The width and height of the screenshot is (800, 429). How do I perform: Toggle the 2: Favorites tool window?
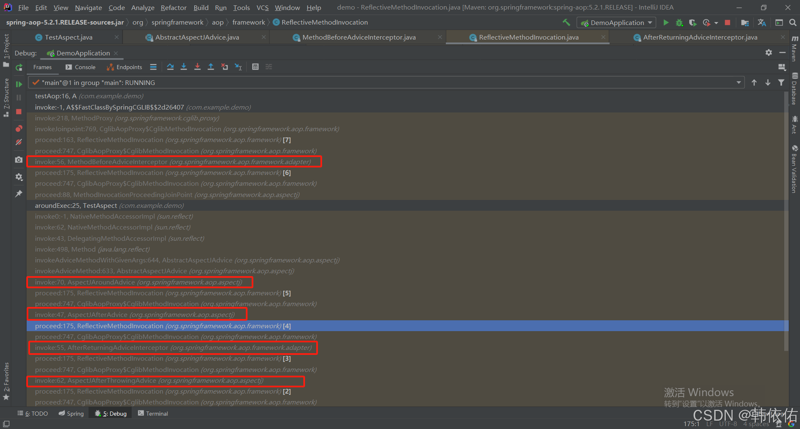pyautogui.click(x=6, y=381)
